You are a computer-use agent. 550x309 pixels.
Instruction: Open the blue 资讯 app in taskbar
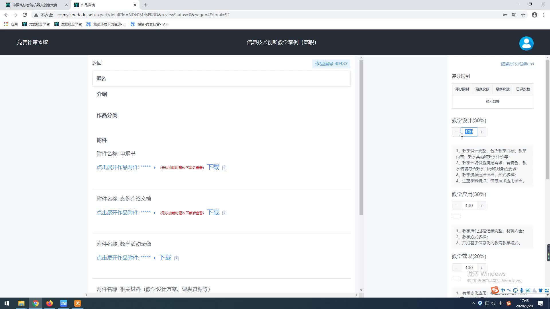pyautogui.click(x=64, y=303)
